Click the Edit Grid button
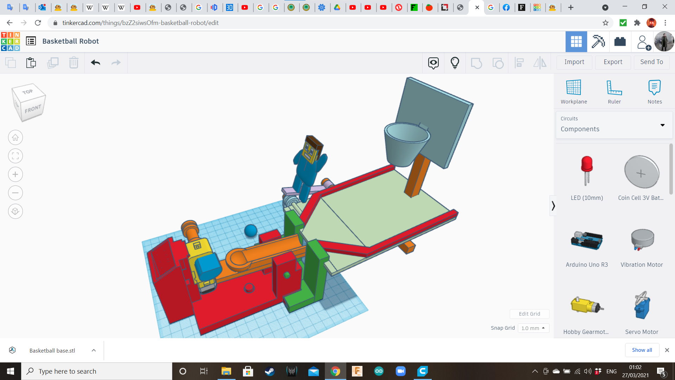This screenshot has height=380, width=675. (529, 314)
